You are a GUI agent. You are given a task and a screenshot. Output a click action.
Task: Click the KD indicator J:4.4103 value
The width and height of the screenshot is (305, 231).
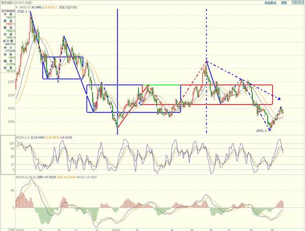[66, 137]
